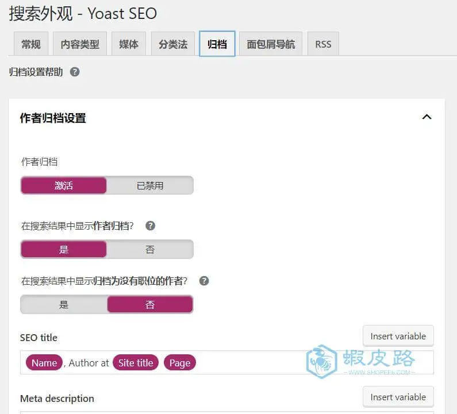Set 作者归档 toggle to 已禁用
This screenshot has width=457, height=414.
click(x=150, y=185)
